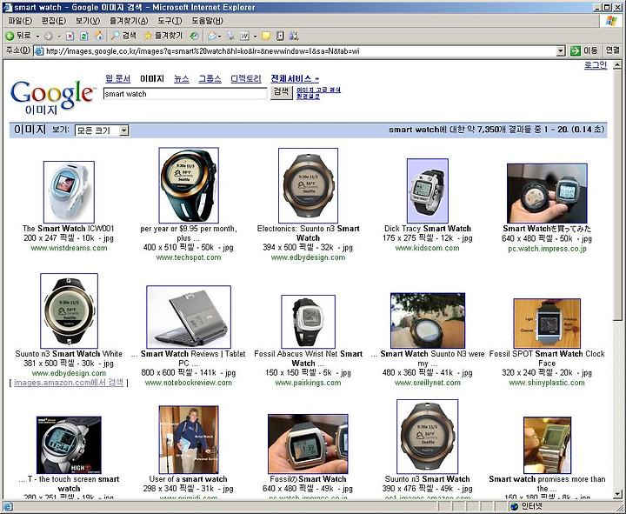Click the page icon in address bar
Screen dimensions: 626x514
coord(39,50)
